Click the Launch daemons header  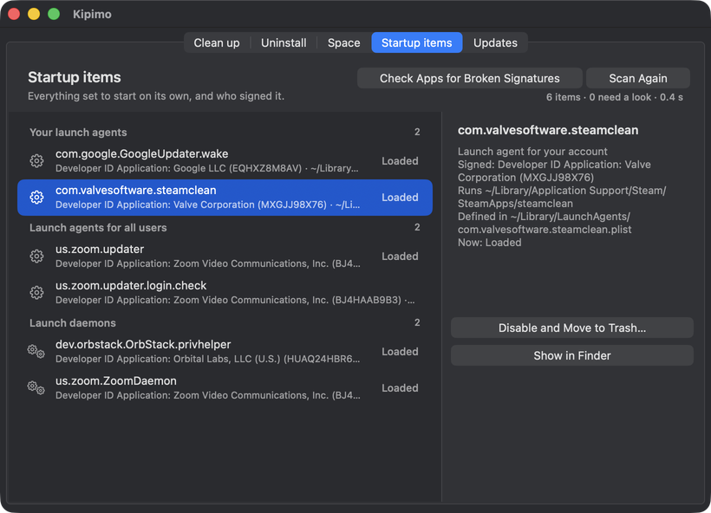(x=73, y=322)
